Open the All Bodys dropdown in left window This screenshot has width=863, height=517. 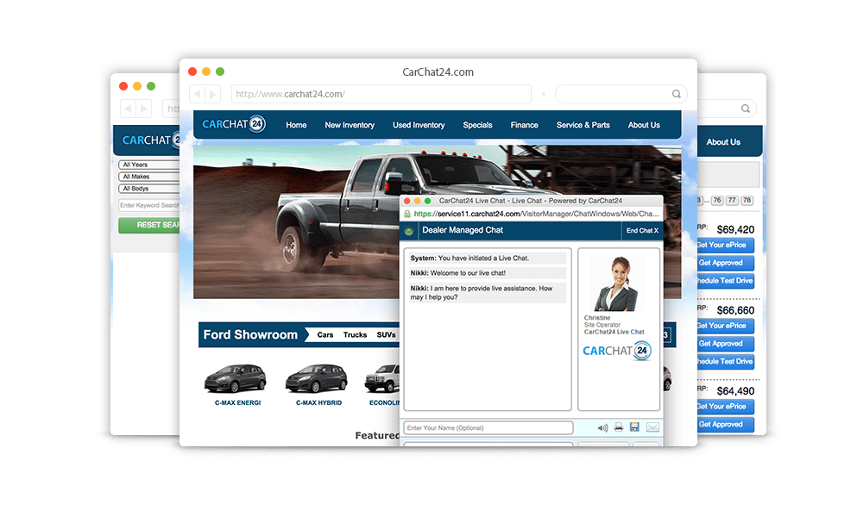coord(148,189)
